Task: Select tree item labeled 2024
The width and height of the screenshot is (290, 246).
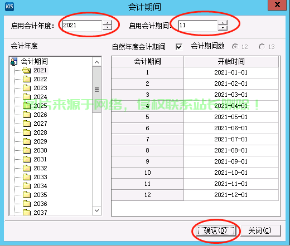Action: point(40,97)
